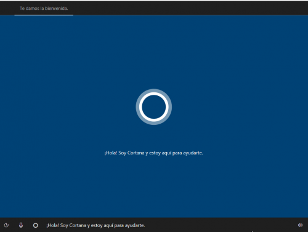
Task: Click the inner dark center of Cortana's ring
Action: tap(154, 106)
